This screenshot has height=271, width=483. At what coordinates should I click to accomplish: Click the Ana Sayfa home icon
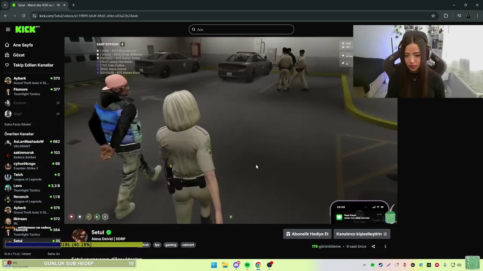click(7, 45)
